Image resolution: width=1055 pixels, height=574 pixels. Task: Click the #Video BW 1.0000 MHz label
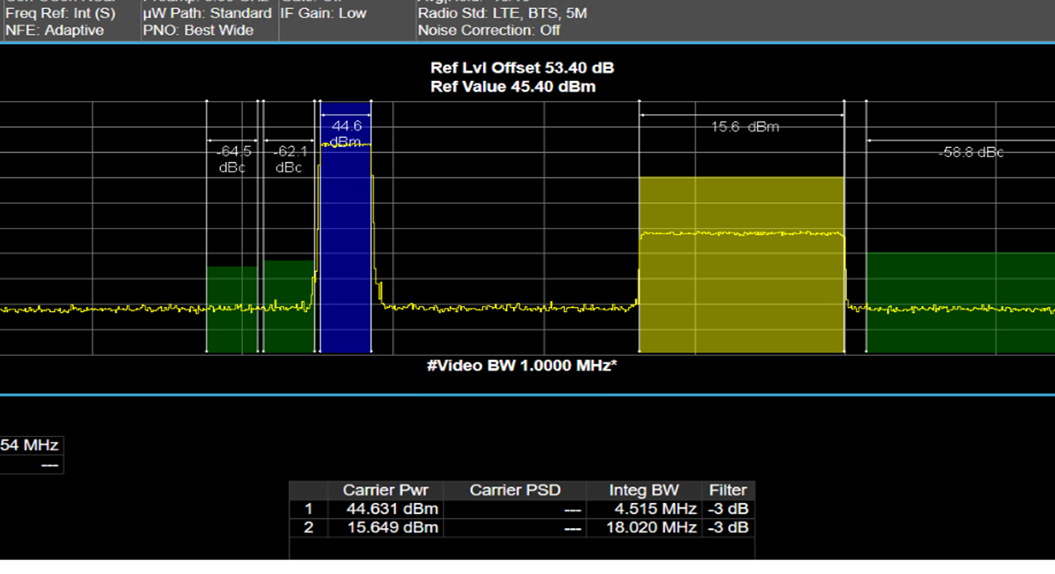click(x=522, y=365)
